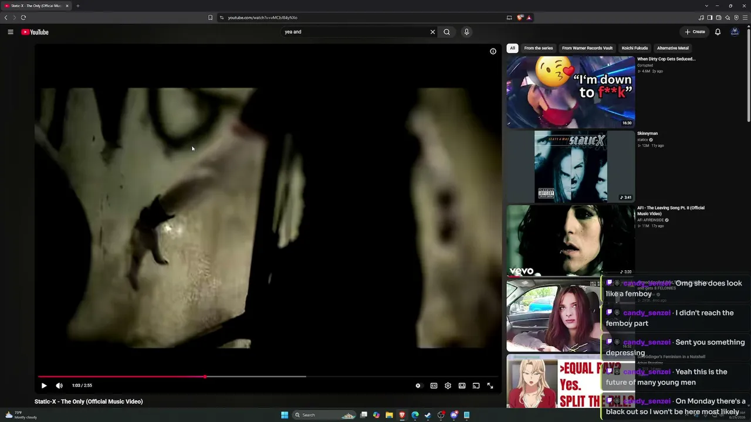Open the Skinnyman Static-X album thumbnail
The width and height of the screenshot is (751, 422).
(571, 166)
